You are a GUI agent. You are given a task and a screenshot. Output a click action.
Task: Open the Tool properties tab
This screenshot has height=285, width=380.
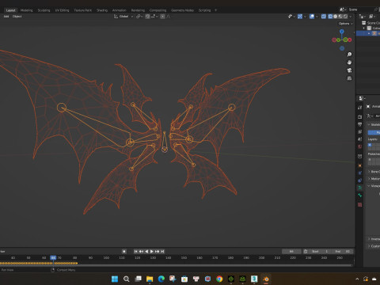point(360,108)
